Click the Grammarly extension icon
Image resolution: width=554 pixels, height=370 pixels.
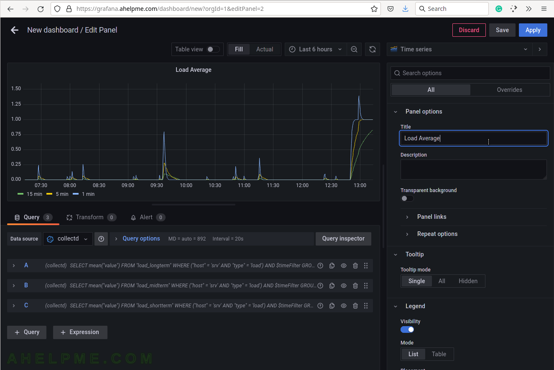tap(499, 9)
